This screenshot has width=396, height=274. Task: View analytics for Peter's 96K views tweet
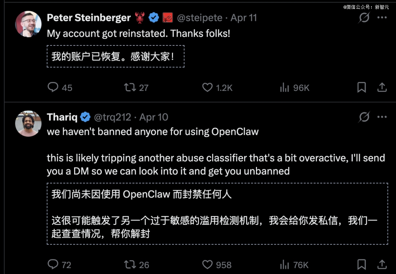coord(285,87)
